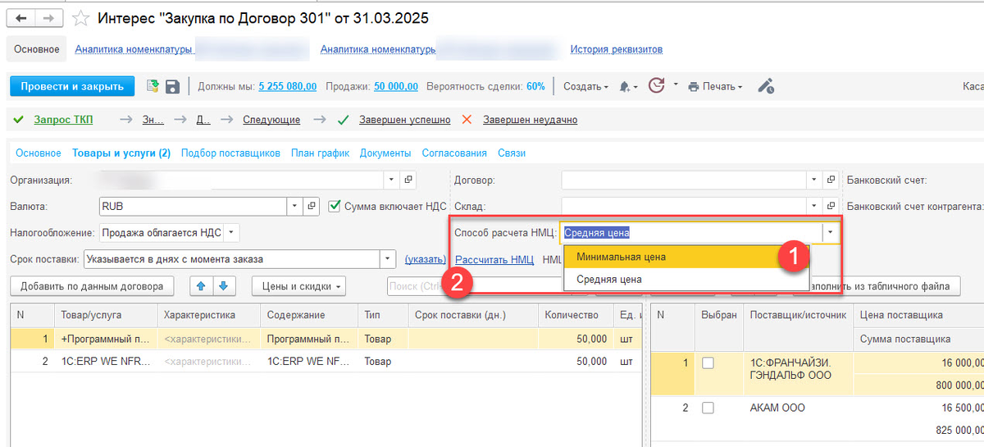Open the Создать dropdown menu
The image size is (984, 447).
pyautogui.click(x=585, y=86)
